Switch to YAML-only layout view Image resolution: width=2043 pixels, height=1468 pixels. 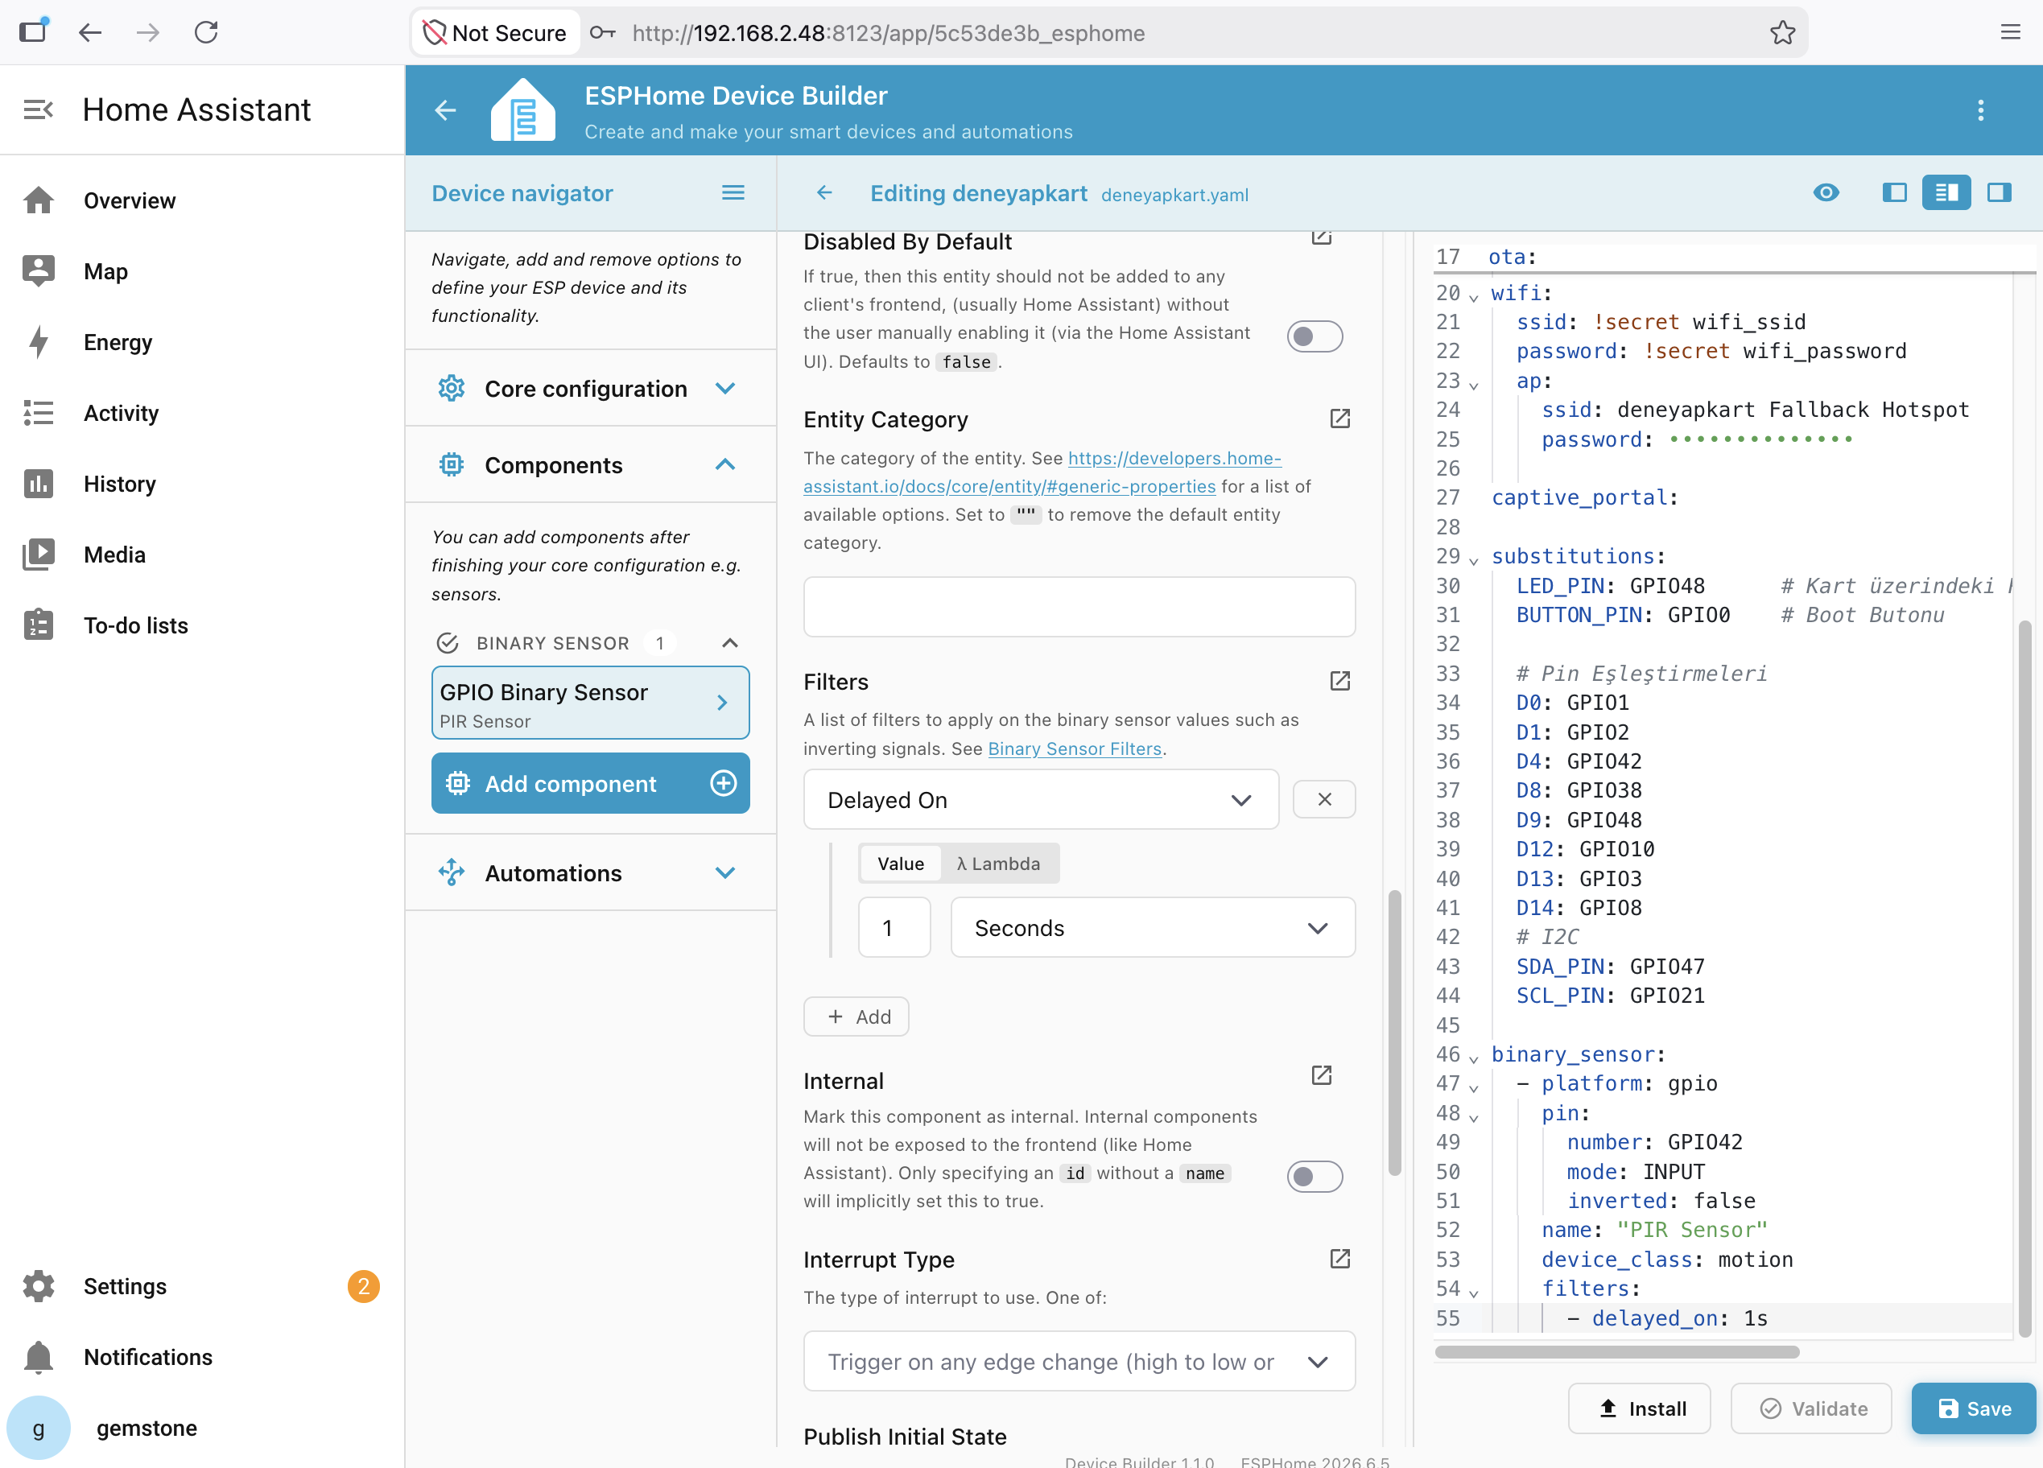tap(1999, 192)
